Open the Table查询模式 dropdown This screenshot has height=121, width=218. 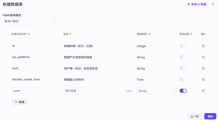coord(29,21)
